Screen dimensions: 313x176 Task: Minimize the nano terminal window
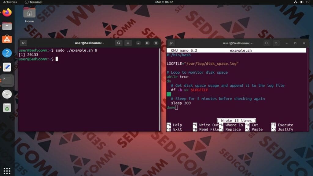[286, 43]
